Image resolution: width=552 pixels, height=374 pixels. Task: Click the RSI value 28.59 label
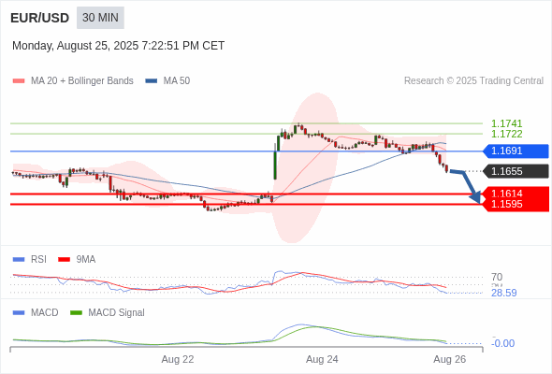point(503,293)
